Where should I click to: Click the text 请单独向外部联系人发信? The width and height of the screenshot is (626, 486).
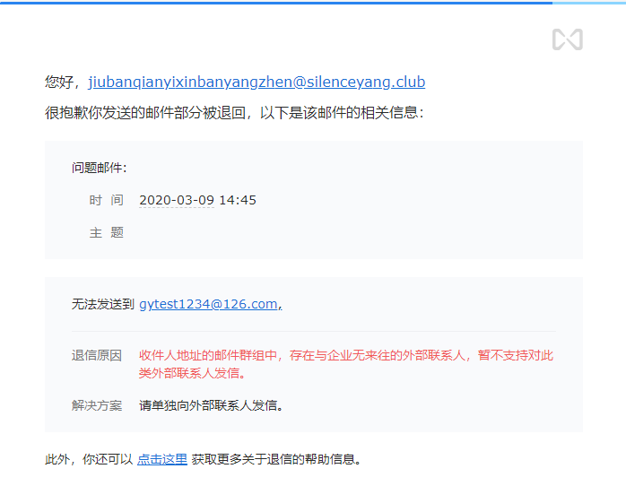click(x=211, y=405)
